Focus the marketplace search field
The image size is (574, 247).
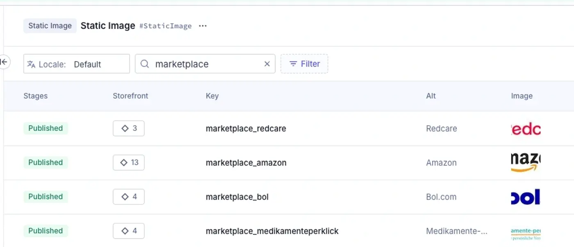click(205, 64)
